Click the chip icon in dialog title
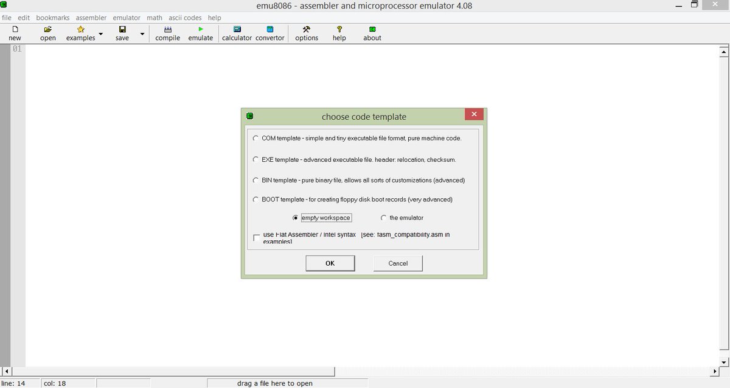Viewport: 730px width, 388px height. [249, 116]
